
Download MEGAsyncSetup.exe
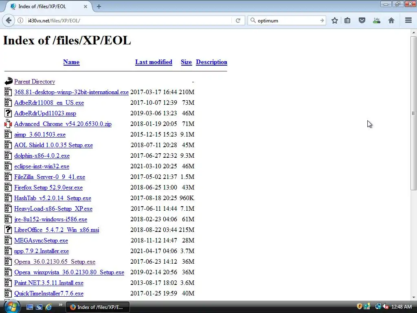41,240
